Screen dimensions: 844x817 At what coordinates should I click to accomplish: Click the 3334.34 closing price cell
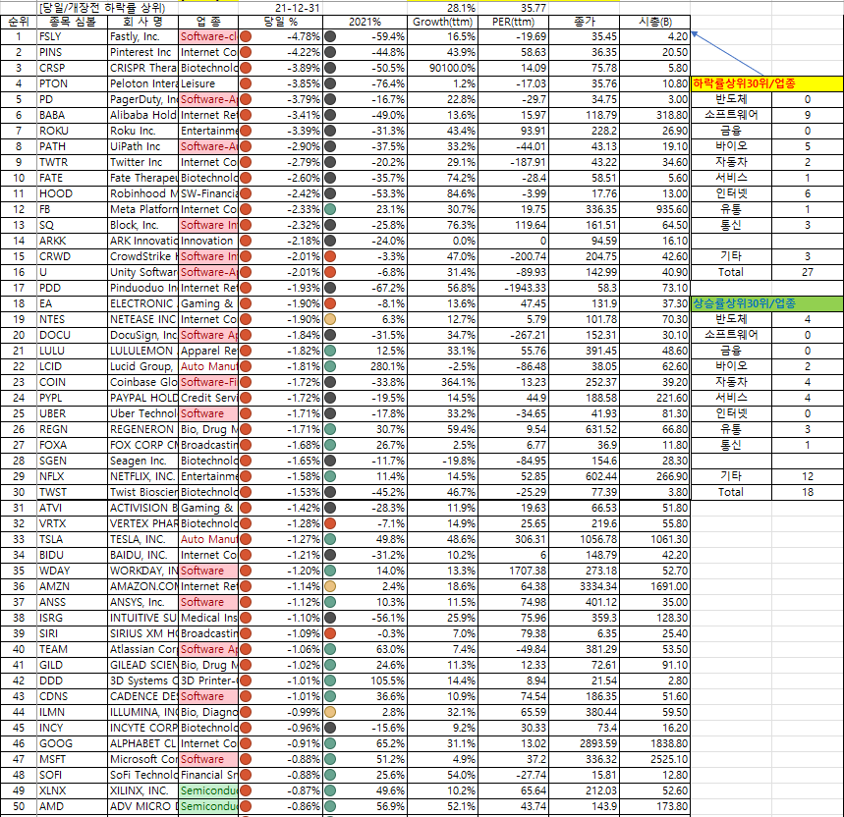tap(584, 586)
